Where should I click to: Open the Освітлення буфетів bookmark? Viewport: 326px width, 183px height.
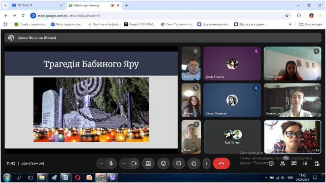click(104, 24)
